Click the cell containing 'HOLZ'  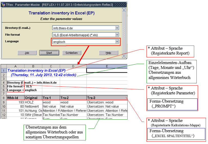[33, 102]
